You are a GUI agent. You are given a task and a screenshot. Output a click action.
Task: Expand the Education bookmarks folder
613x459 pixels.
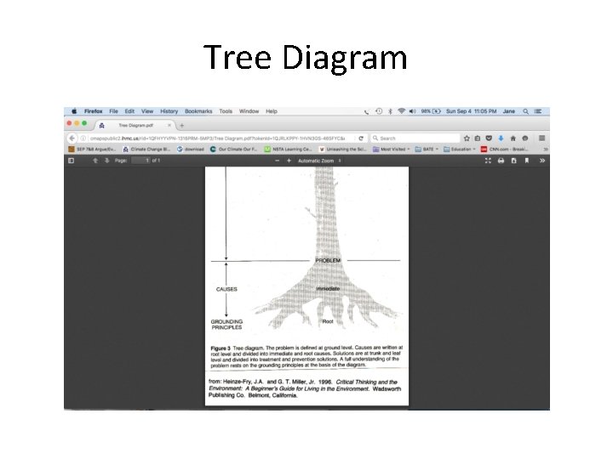[x=460, y=149]
